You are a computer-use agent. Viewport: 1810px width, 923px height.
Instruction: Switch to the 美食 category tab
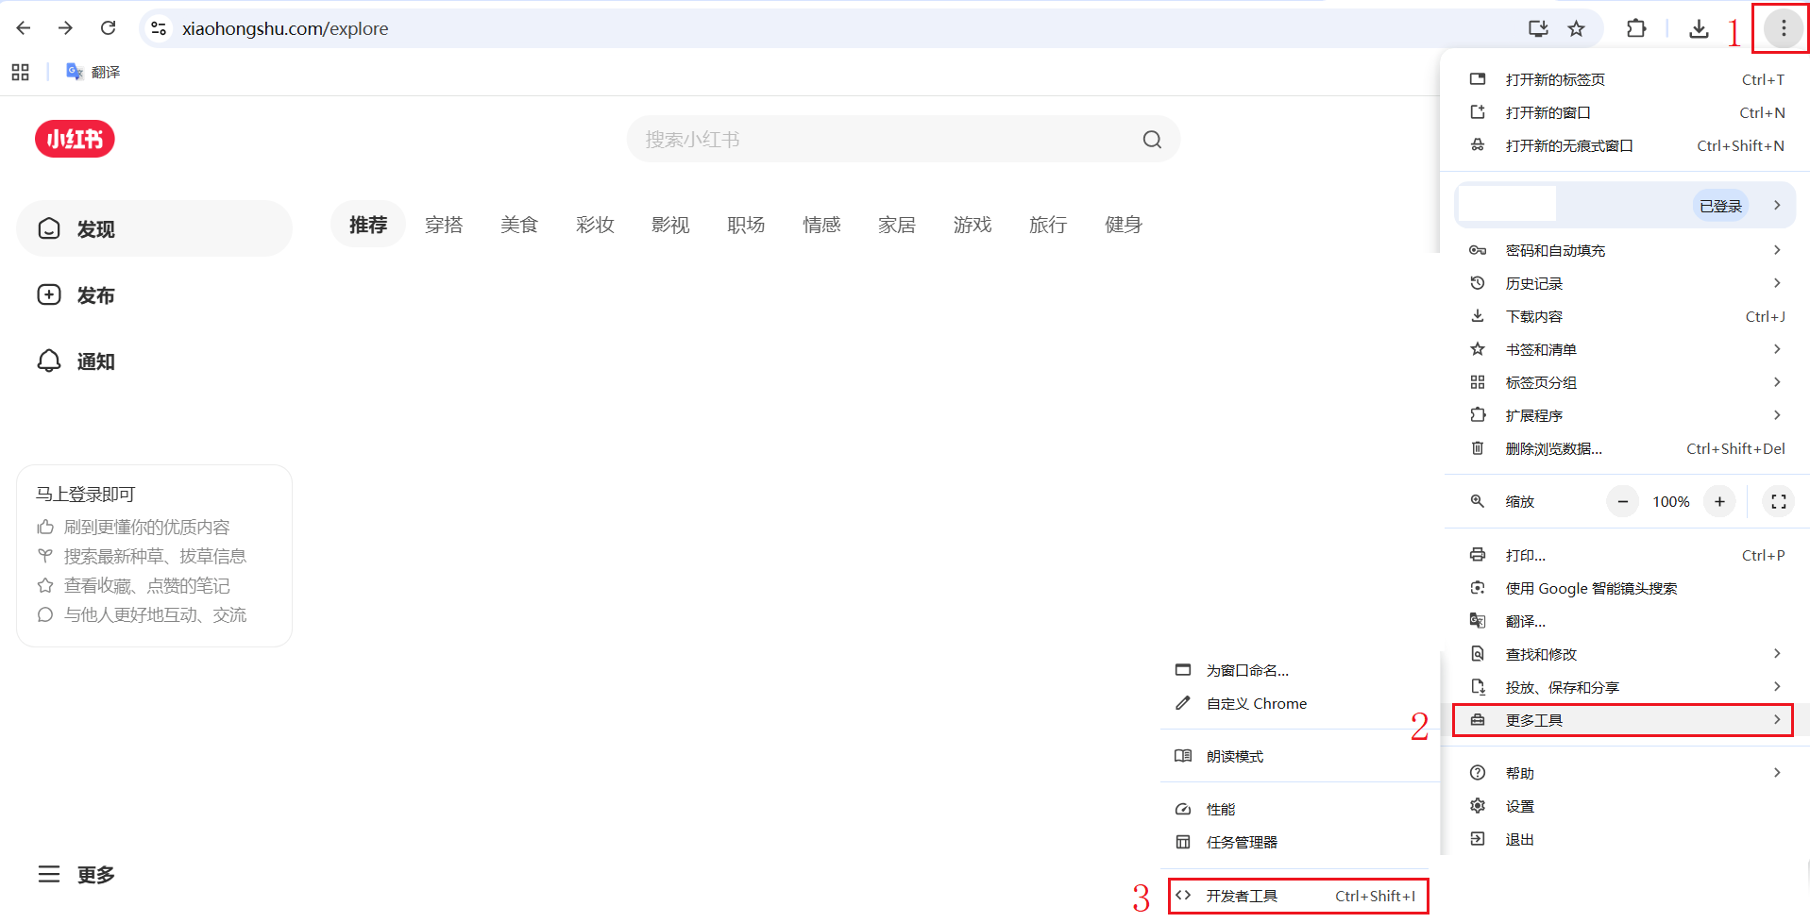click(519, 225)
